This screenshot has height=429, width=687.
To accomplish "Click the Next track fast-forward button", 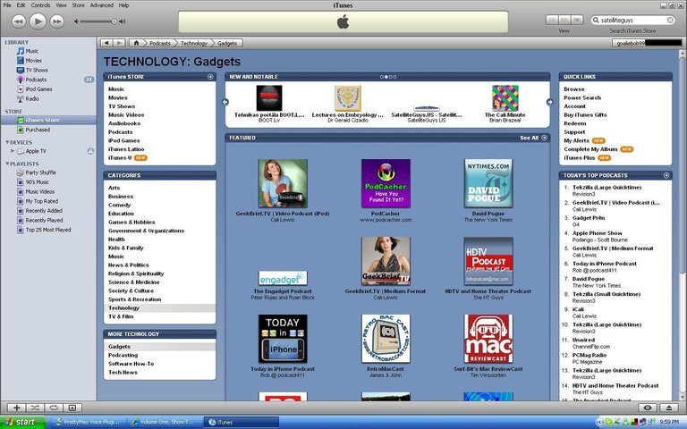I will (56, 21).
